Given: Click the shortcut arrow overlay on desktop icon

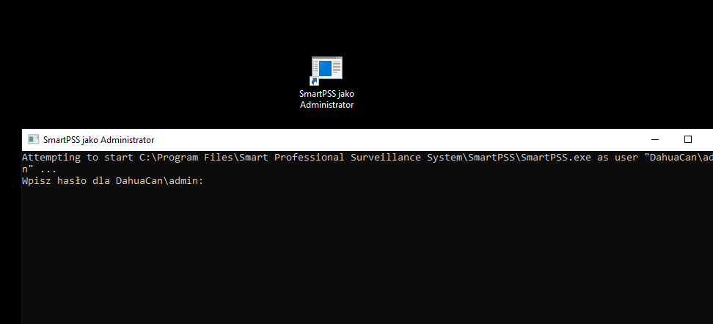Looking at the screenshot, I should (x=315, y=81).
